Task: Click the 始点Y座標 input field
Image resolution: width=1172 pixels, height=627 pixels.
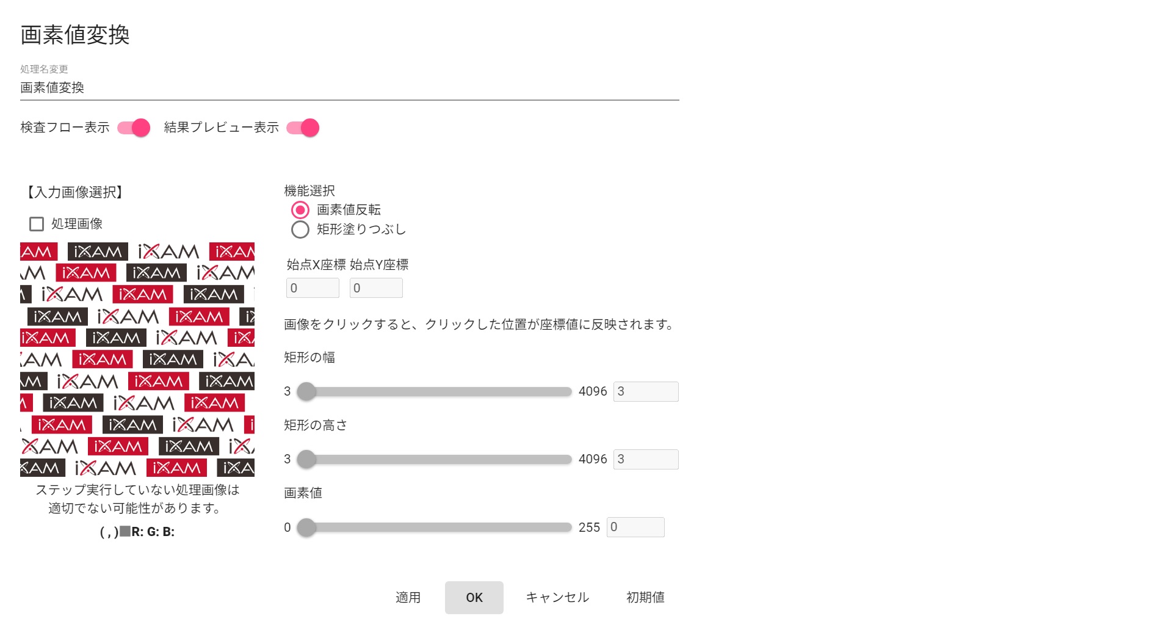Action: tap(376, 288)
